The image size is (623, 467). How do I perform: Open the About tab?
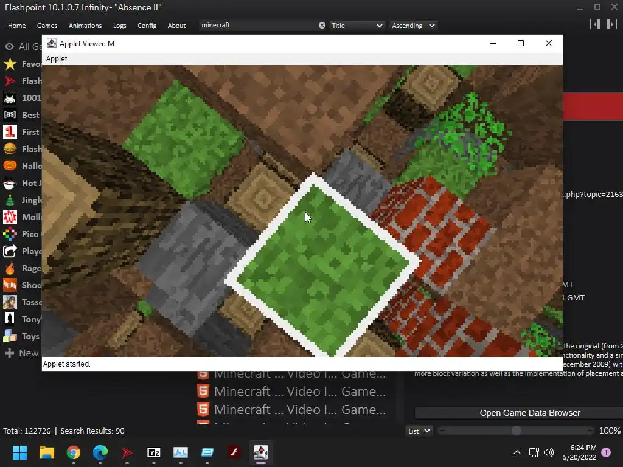[x=176, y=26]
